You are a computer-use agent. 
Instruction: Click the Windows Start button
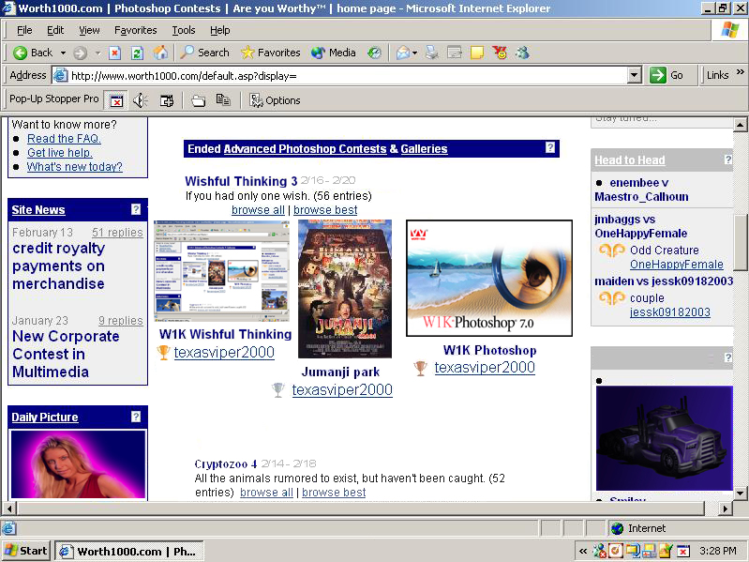(x=26, y=551)
